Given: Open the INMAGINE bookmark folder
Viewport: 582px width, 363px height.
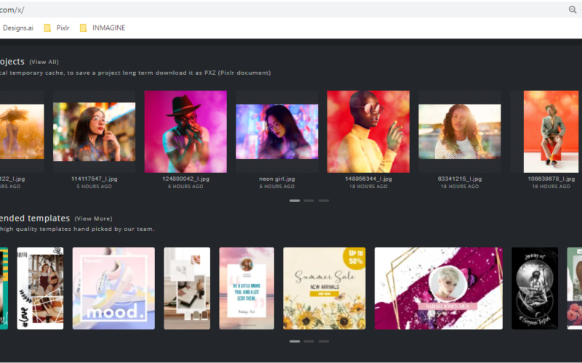Looking at the screenshot, I should (x=103, y=28).
